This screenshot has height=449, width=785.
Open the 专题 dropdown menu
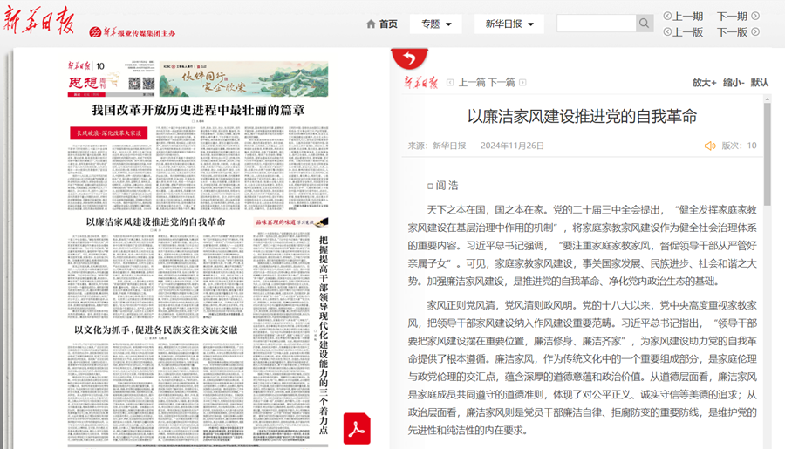tap(436, 24)
